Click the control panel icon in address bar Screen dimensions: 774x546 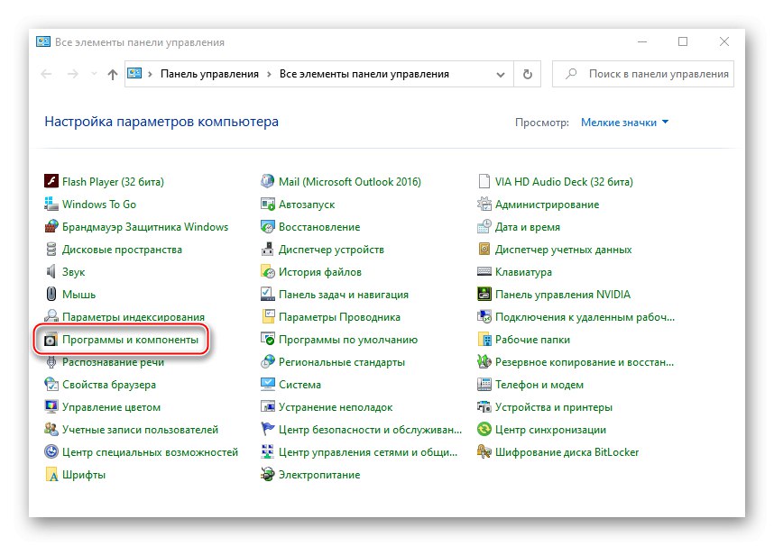pyautogui.click(x=134, y=74)
